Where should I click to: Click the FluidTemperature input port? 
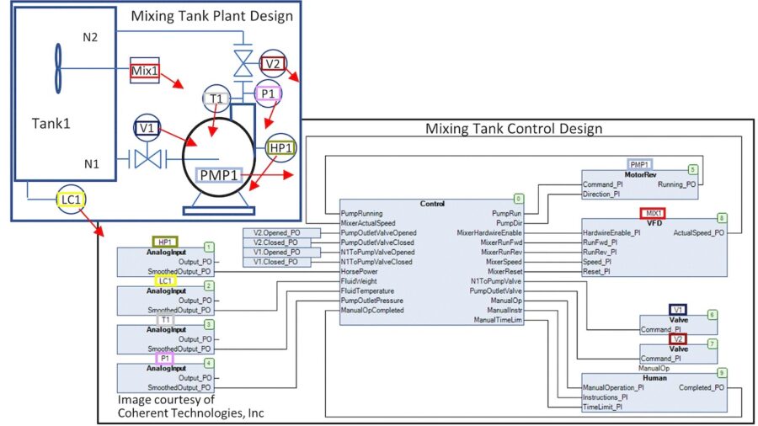click(x=367, y=290)
